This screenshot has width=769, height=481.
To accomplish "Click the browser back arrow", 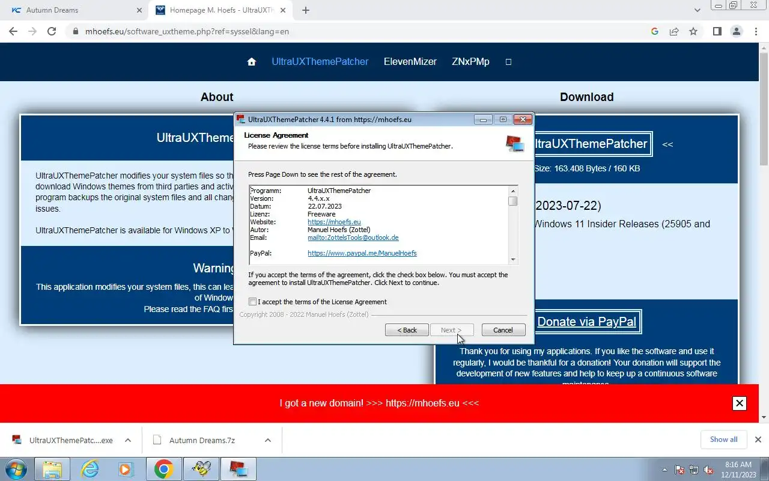I will [13, 31].
